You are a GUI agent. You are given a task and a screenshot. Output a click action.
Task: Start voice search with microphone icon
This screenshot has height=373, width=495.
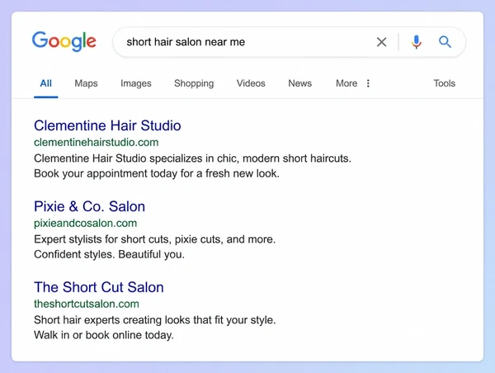coord(416,42)
